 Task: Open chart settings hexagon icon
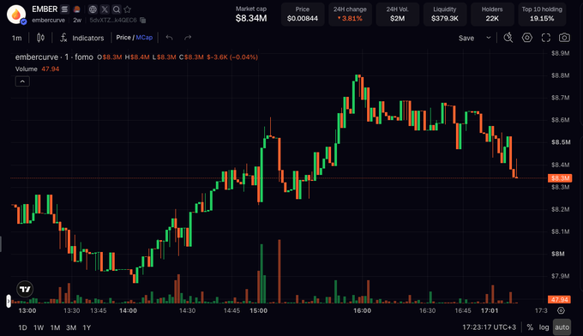pos(527,38)
